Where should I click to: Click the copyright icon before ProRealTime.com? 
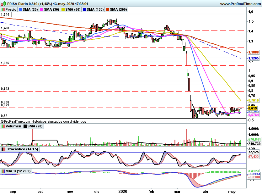pos(2,121)
